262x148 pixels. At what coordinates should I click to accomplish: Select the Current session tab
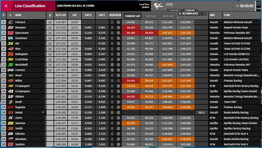[190, 10]
